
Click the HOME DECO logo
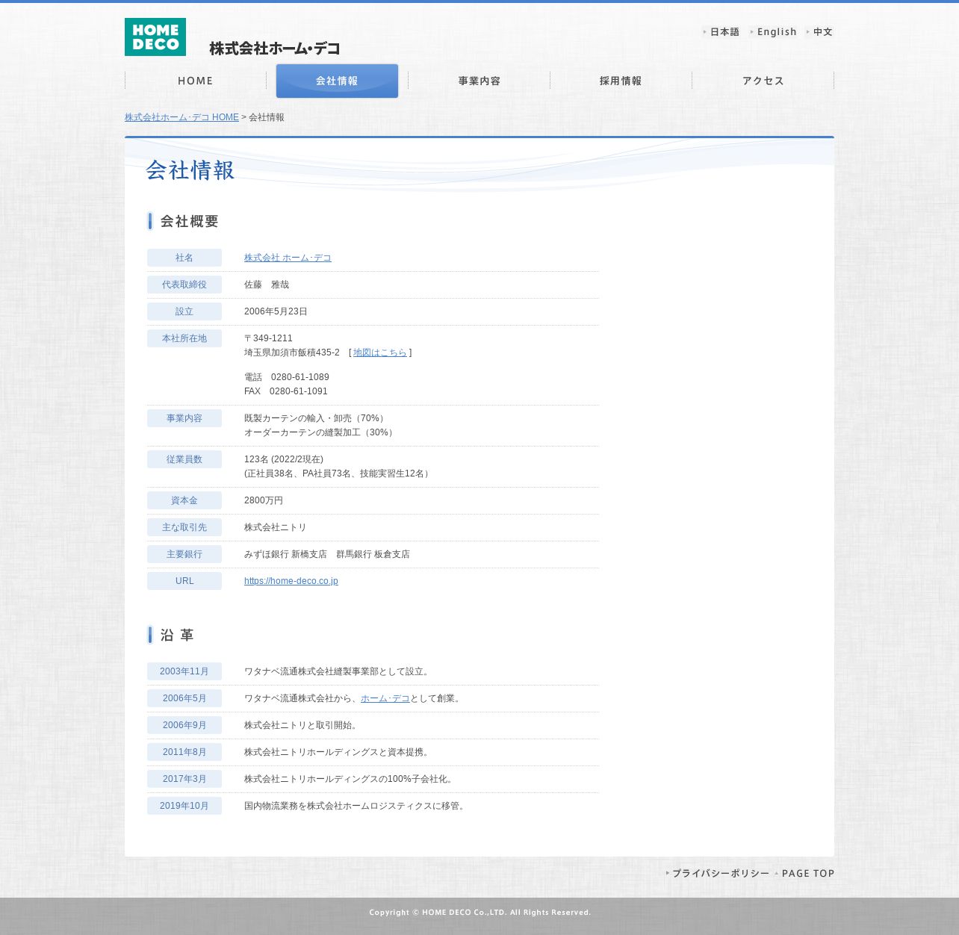point(155,37)
